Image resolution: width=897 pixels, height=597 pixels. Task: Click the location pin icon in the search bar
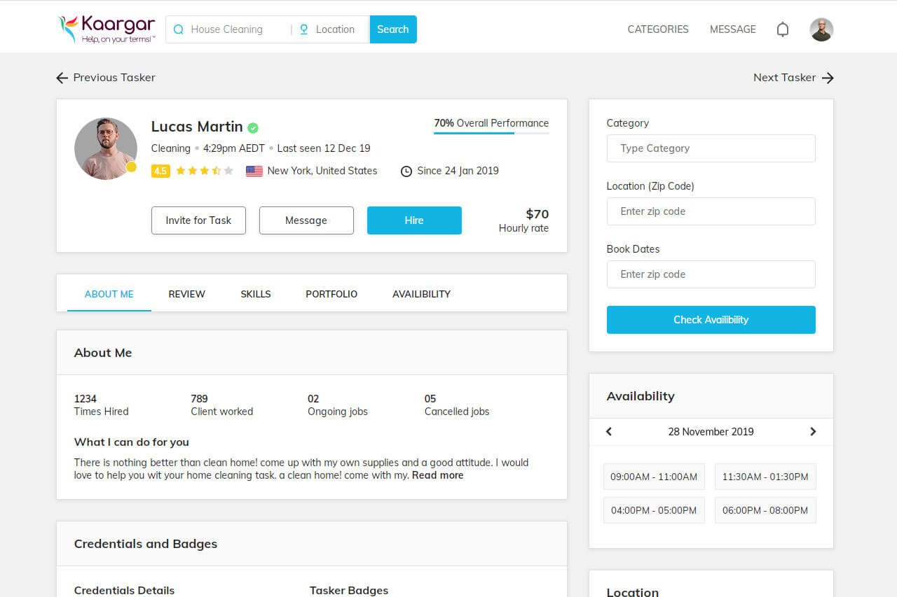pyautogui.click(x=304, y=29)
